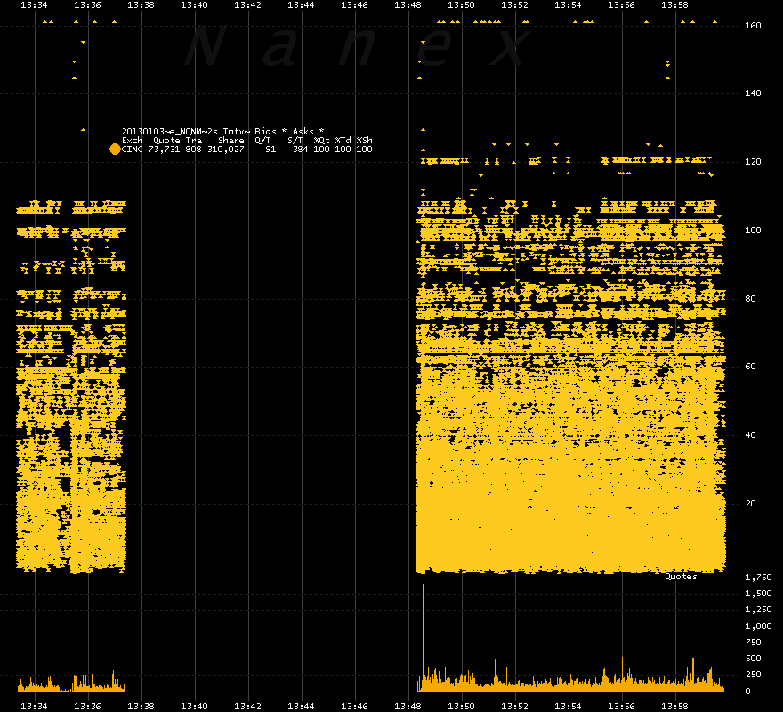The width and height of the screenshot is (783, 712).
Task: Click the 140 price axis label
Action: pos(753,93)
